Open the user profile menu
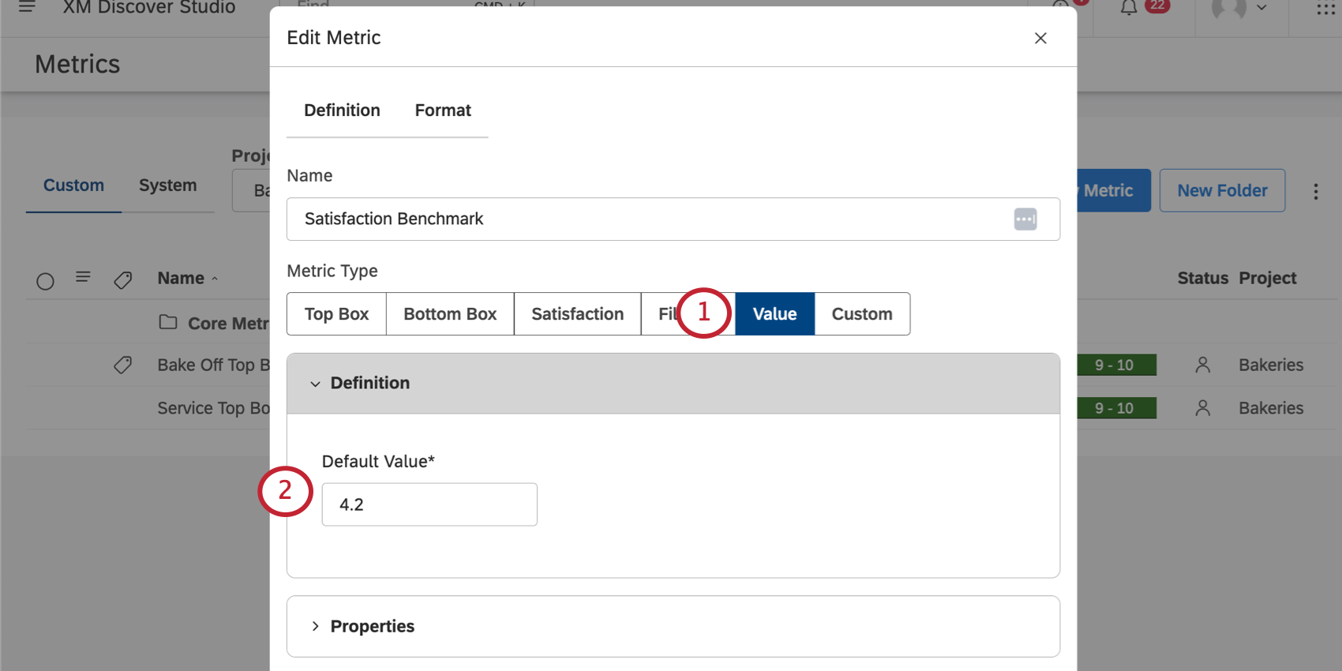 1239,8
